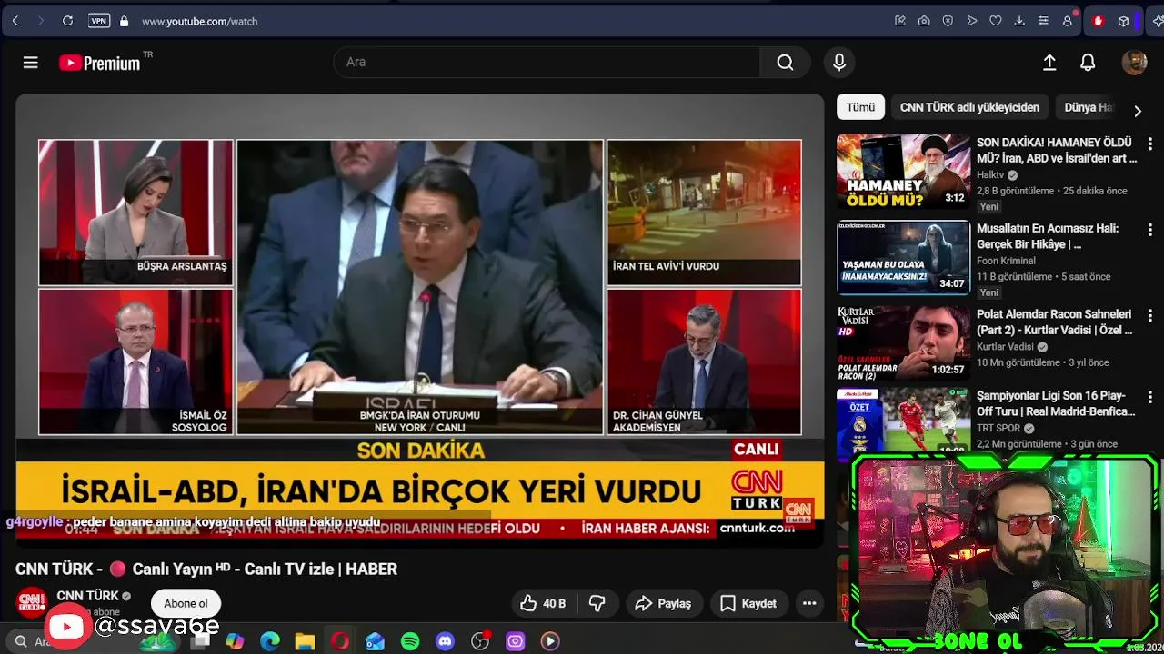Open Spotify from the taskbar

[410, 641]
